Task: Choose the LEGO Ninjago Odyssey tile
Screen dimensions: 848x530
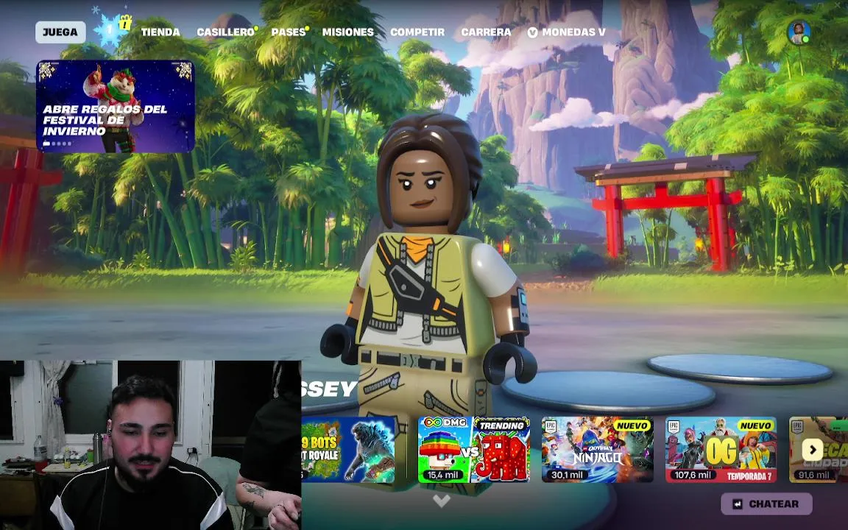Action: click(x=598, y=449)
